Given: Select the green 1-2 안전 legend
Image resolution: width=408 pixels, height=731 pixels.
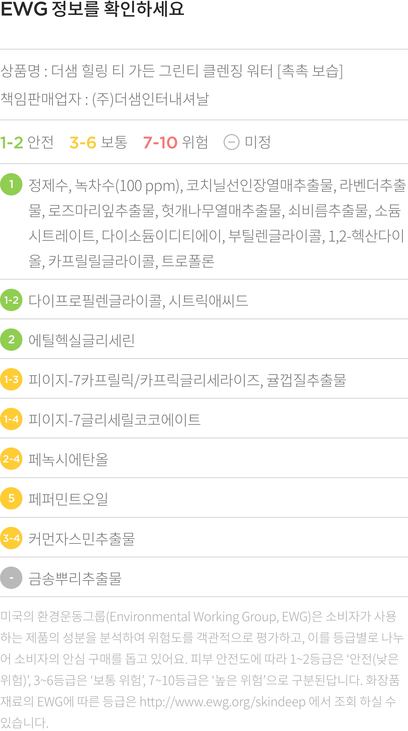Looking at the screenshot, I should pos(27,142).
